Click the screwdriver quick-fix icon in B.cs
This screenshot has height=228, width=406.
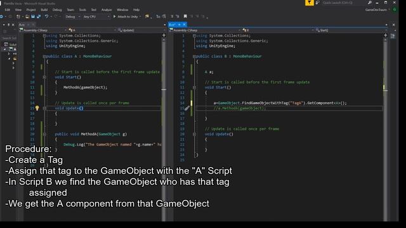point(187,108)
